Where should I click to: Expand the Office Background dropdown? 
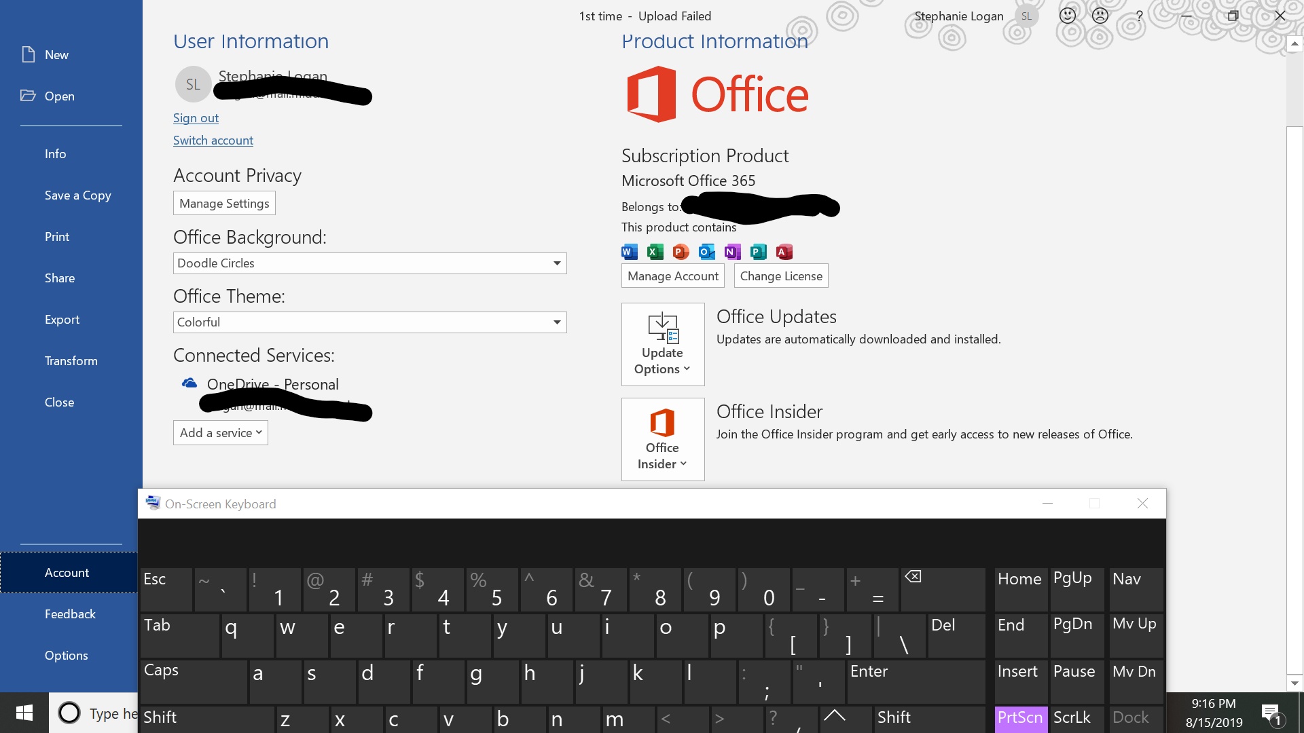point(556,262)
